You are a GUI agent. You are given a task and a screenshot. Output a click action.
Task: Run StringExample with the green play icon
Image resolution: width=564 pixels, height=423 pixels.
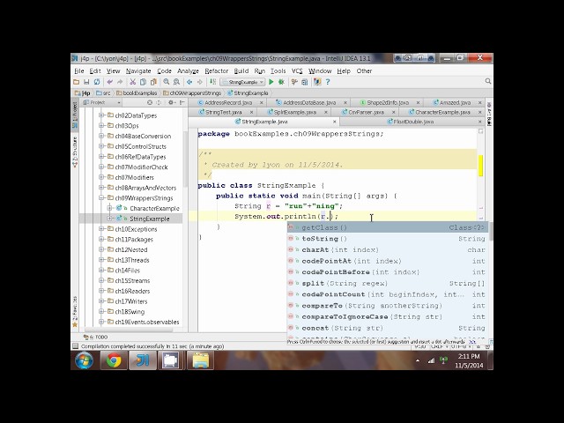(x=271, y=82)
